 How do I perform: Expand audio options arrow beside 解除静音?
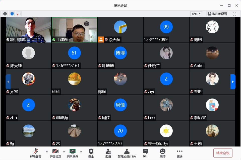(x=47, y=151)
